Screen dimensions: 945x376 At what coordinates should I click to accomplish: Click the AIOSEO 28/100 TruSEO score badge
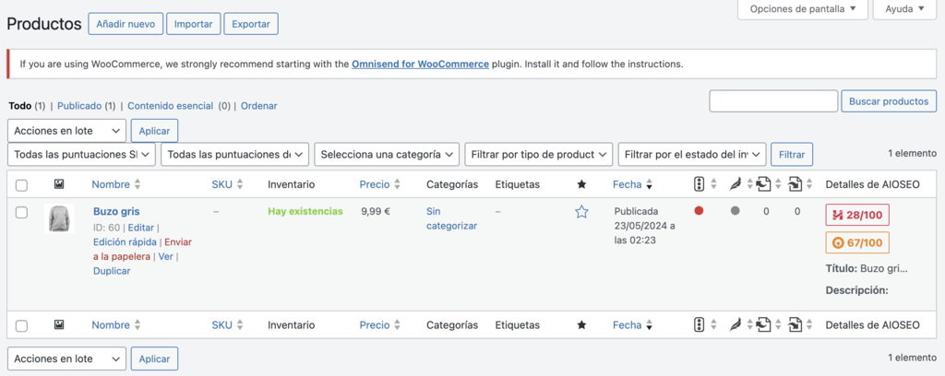pos(857,215)
